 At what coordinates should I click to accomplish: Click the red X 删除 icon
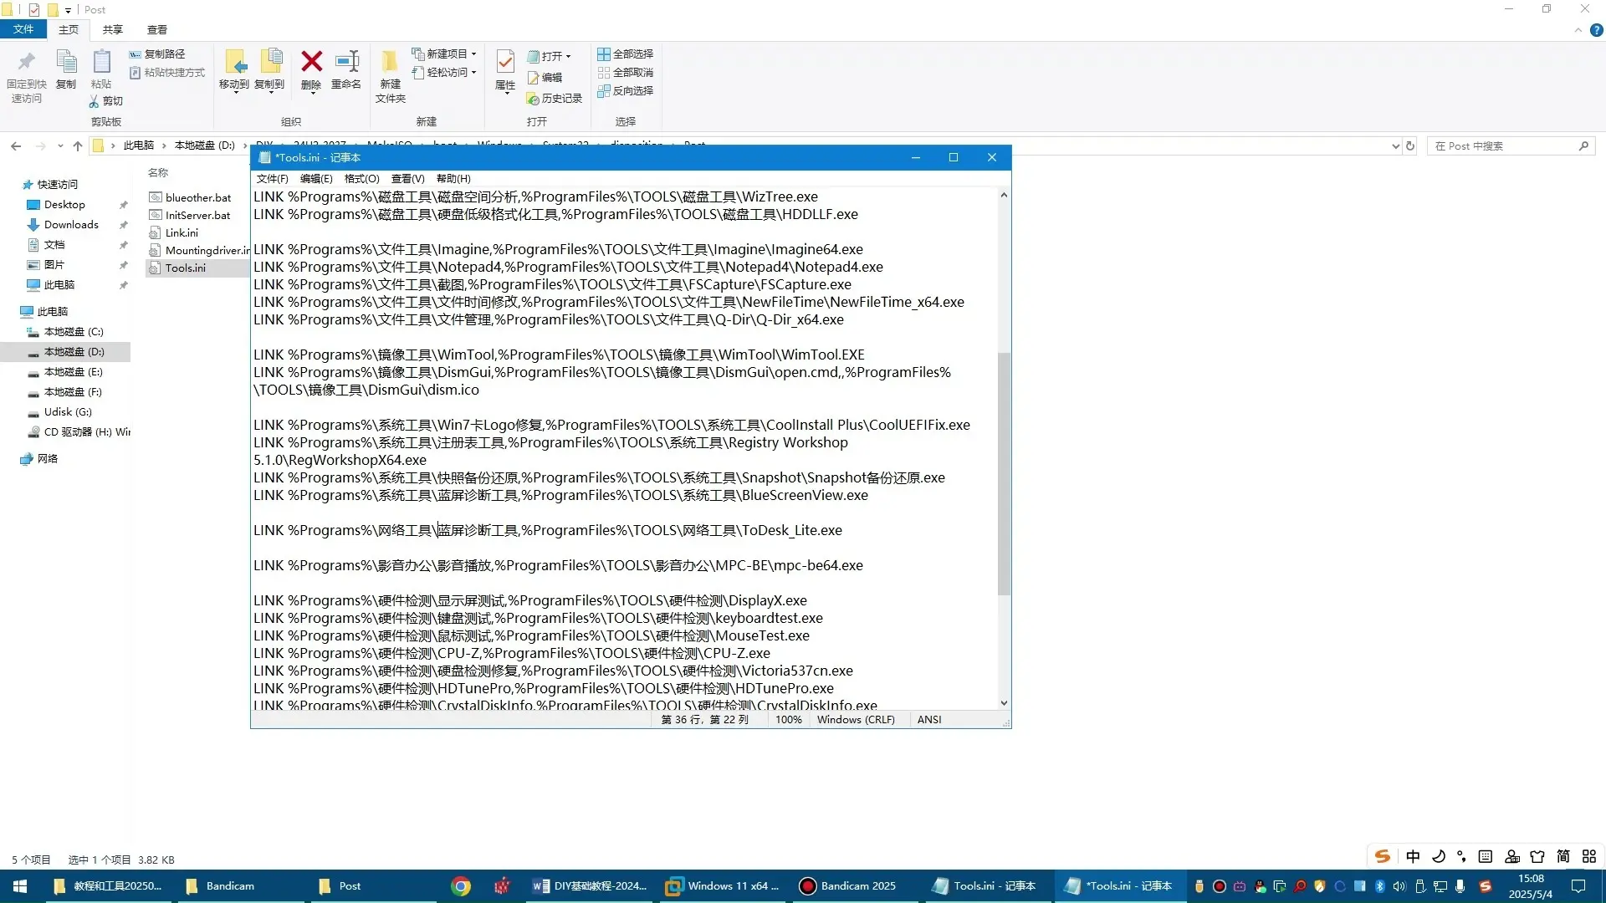(311, 61)
